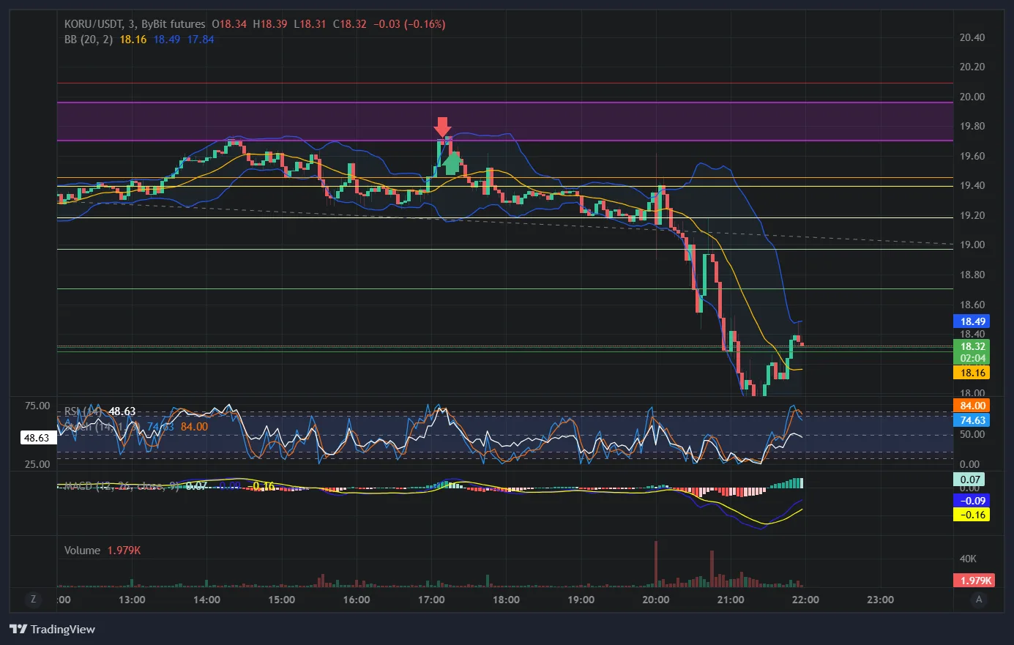Viewport: 1014px width, 645px height.
Task: Select the RSI (14) indicator legend
Action: coord(83,411)
